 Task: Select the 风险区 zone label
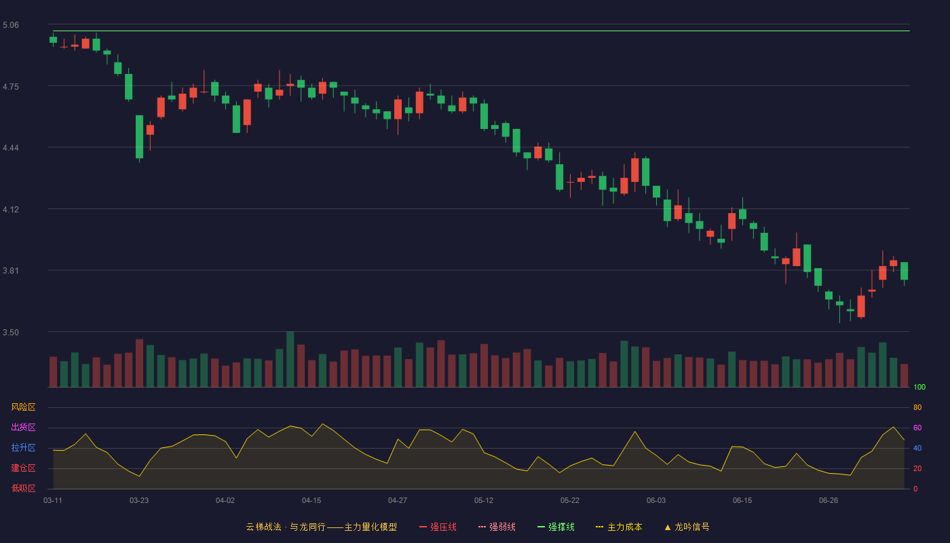(x=23, y=407)
